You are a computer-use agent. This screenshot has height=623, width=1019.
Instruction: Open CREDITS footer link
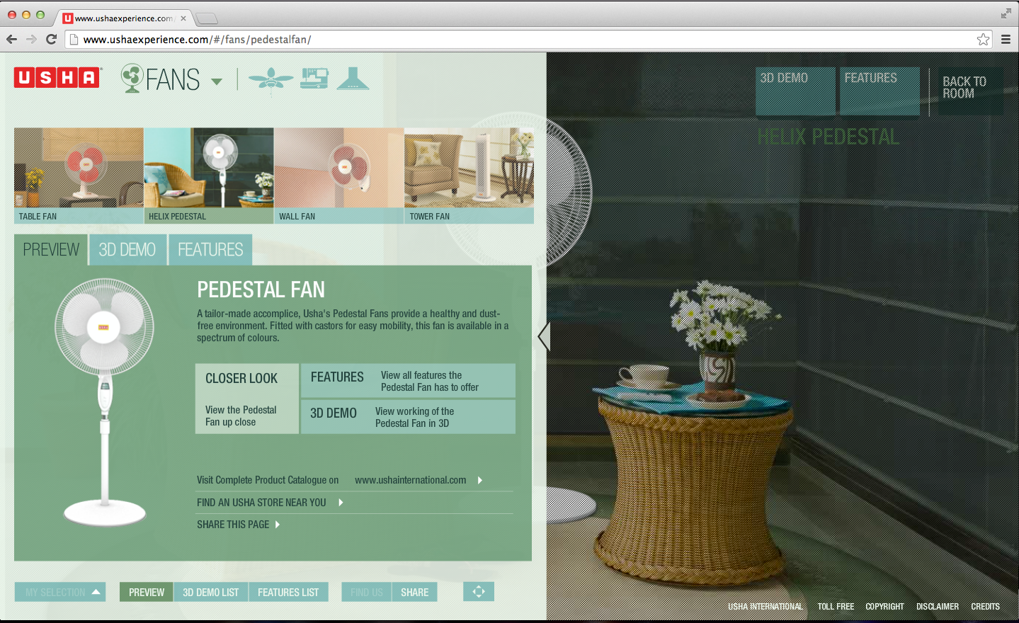tap(985, 607)
